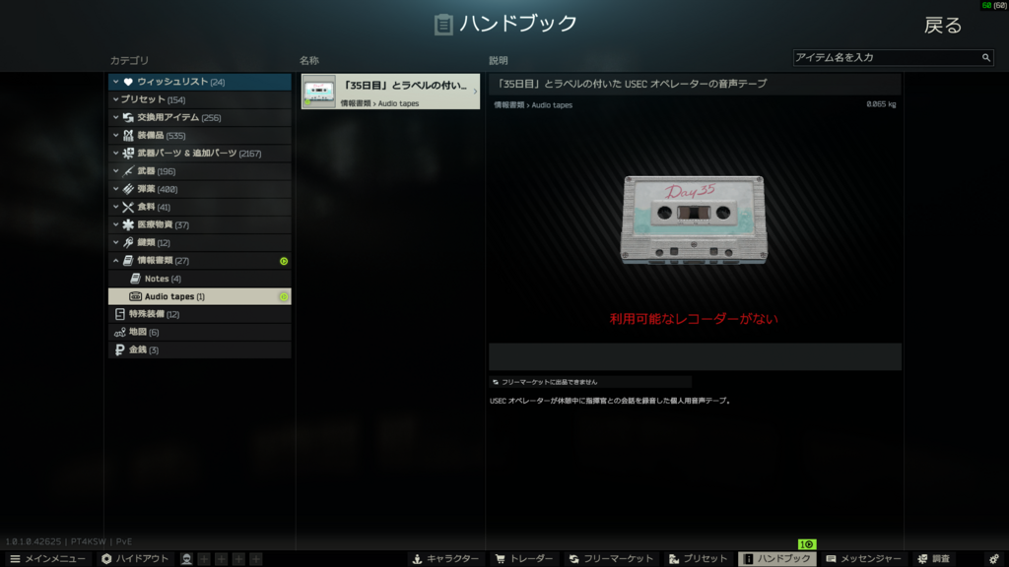Viewport: 1009px width, 567px height.
Task: Click the アイテム名を入力 search field
Action: (885, 58)
